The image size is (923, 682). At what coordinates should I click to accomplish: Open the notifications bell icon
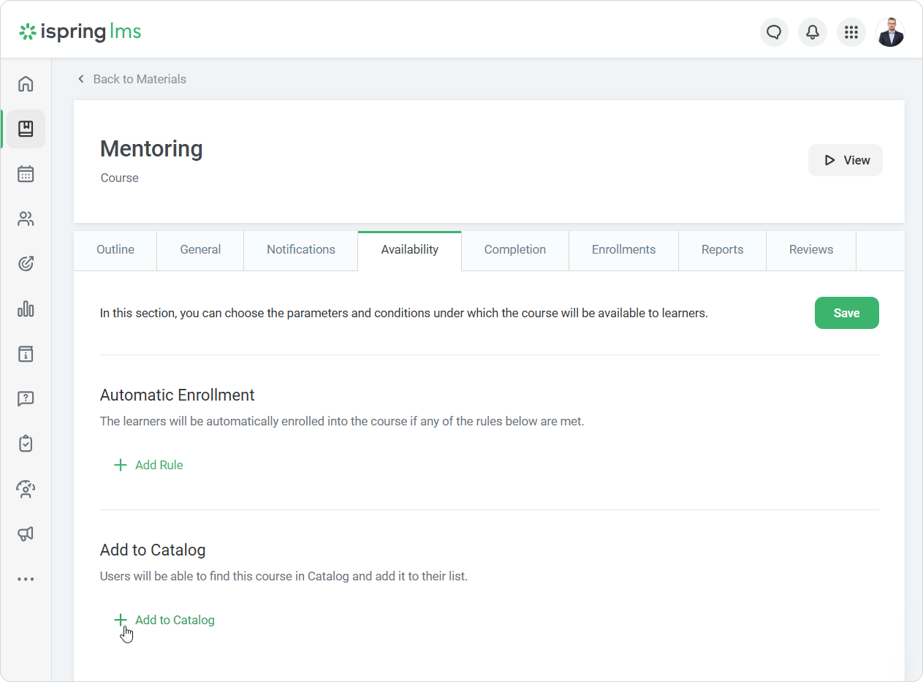coord(812,32)
